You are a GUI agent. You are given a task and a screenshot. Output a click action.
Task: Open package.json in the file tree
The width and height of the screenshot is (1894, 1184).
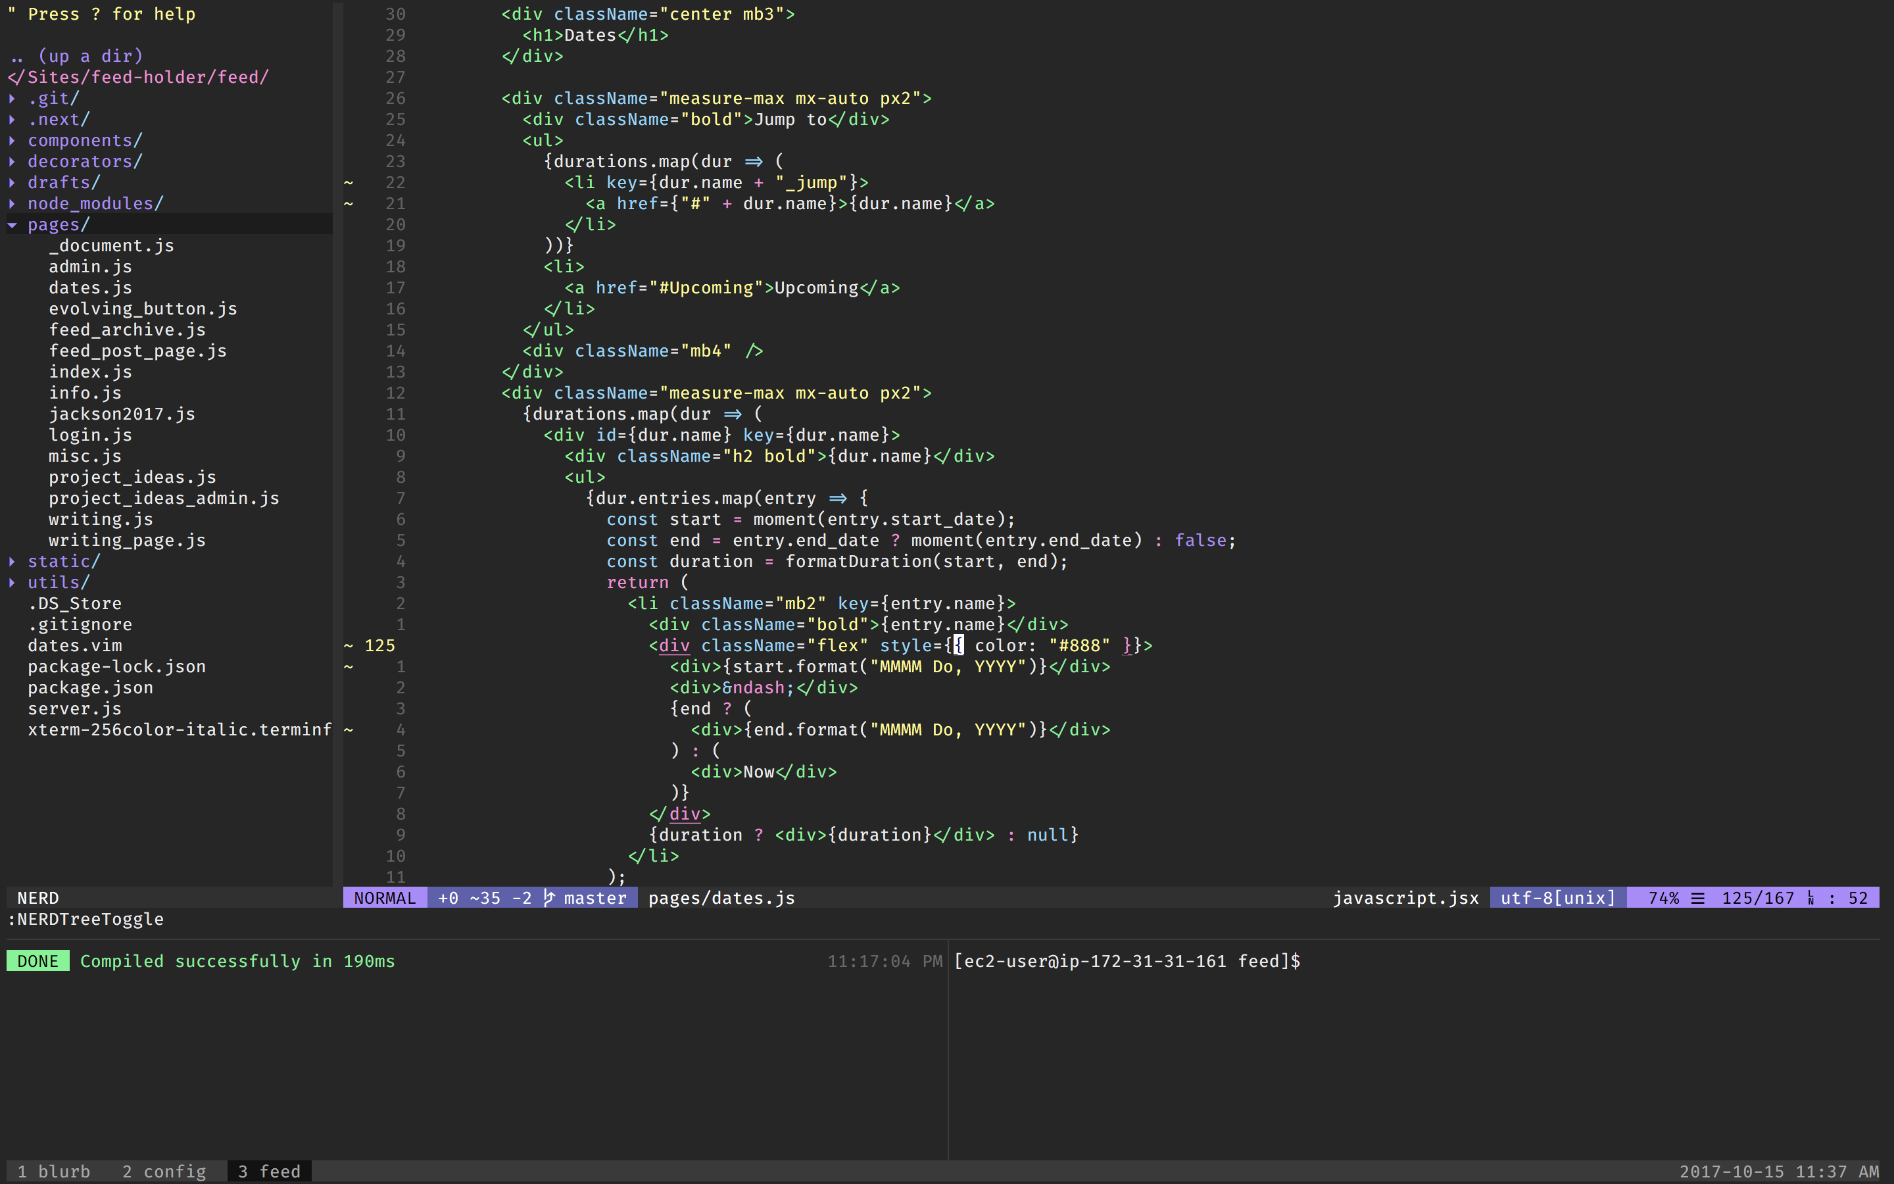click(x=91, y=688)
